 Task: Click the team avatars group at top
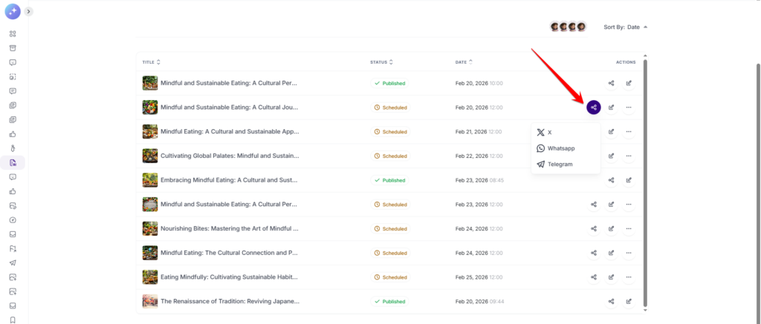coord(568,27)
